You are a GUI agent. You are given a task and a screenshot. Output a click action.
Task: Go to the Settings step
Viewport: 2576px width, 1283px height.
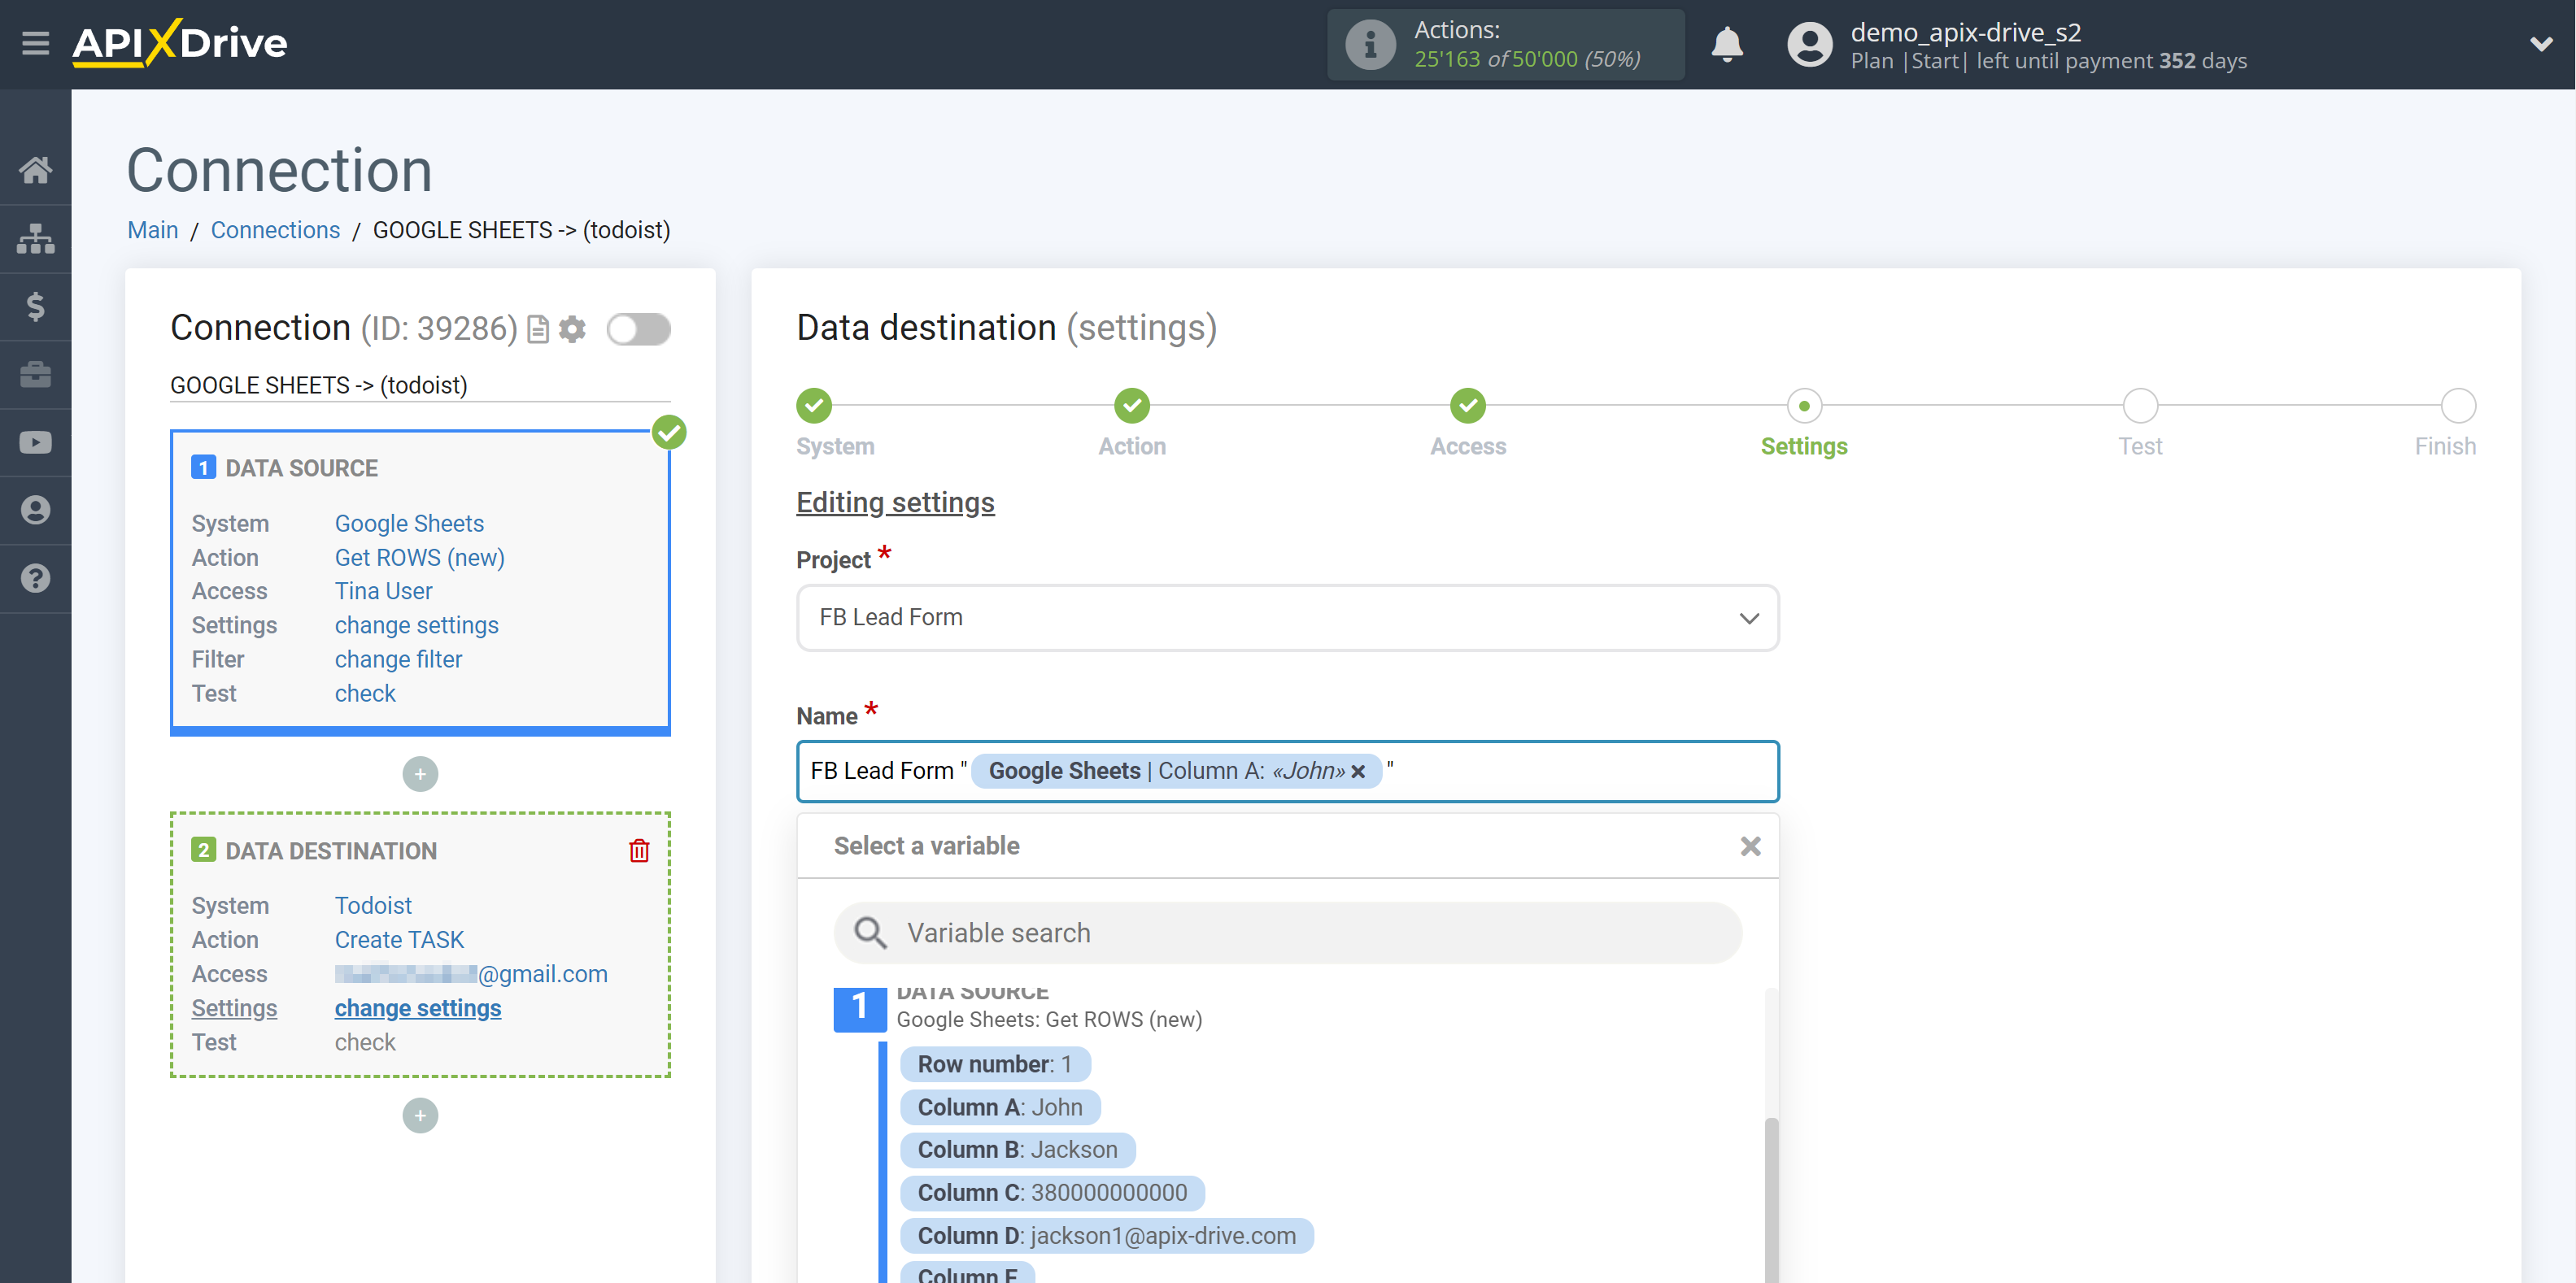coord(1804,406)
